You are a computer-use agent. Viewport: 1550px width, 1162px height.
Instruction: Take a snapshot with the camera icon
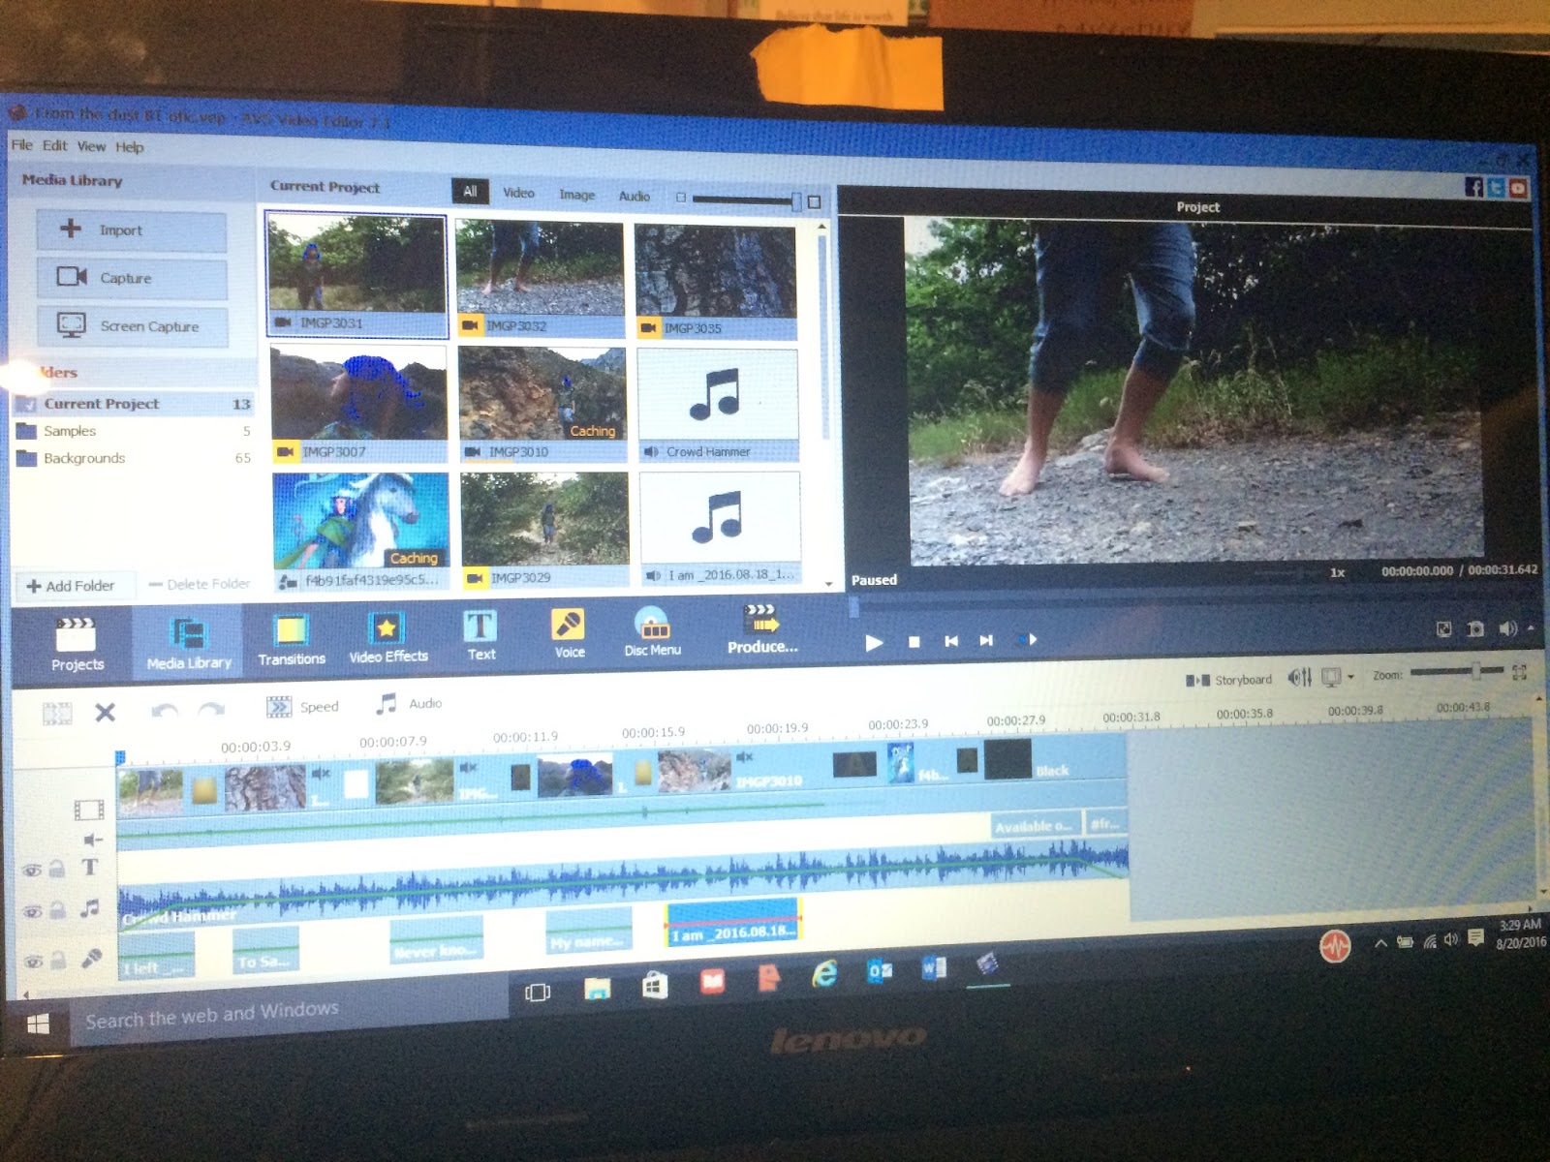(x=1475, y=629)
